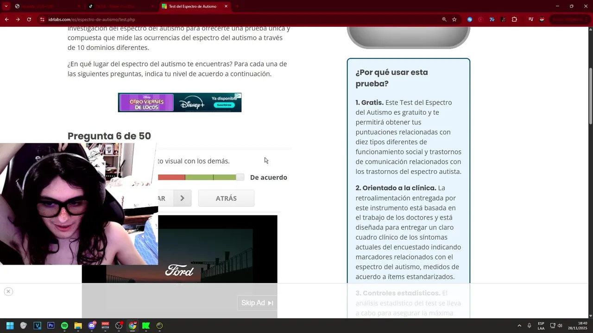Open the blue V app in taskbar
The height and width of the screenshot is (333, 593).
click(x=37, y=326)
